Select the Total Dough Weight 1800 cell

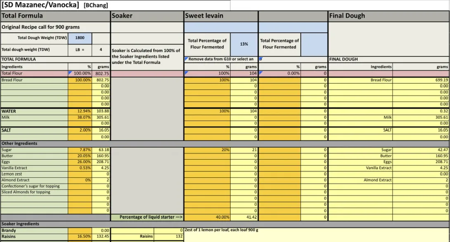pos(80,38)
